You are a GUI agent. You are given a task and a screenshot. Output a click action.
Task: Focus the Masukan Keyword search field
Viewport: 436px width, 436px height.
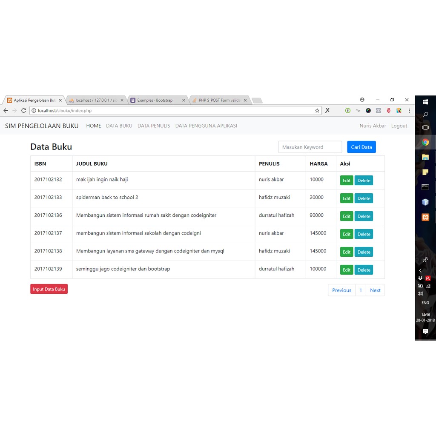(310, 147)
